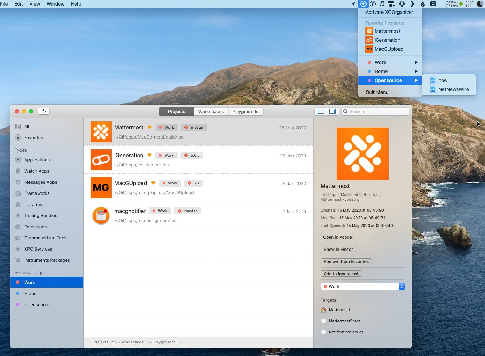The width and height of the screenshot is (485, 356).
Task: Select the macgnotifier project icon in list
Action: (x=101, y=215)
